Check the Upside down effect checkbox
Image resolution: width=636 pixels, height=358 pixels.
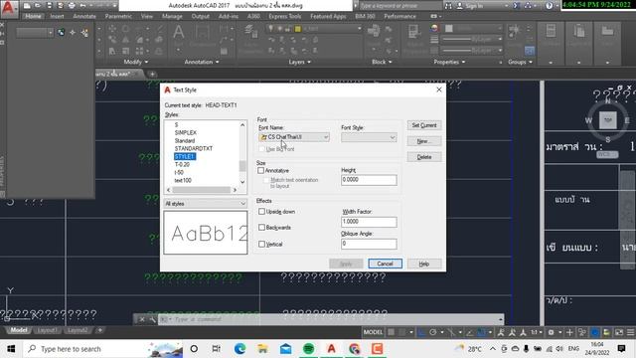[261, 212]
